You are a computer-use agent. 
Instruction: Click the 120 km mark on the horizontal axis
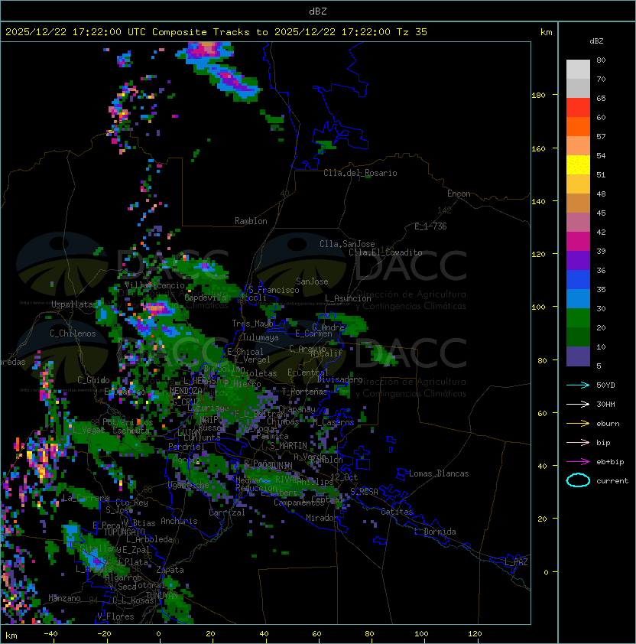coord(475,634)
